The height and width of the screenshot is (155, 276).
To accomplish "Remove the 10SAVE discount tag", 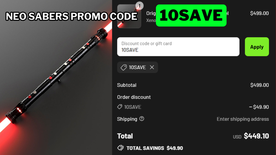I will 152,67.
